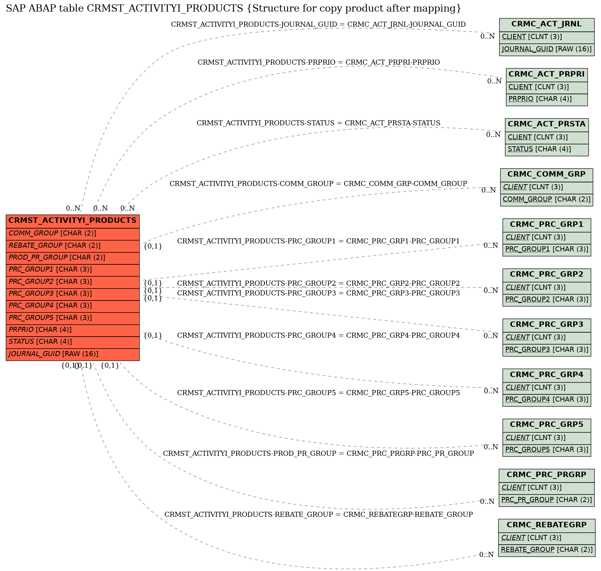The width and height of the screenshot is (601, 571).
Task: Click CLIENT field in CRMC_REBATEGRP
Action: (x=546, y=538)
